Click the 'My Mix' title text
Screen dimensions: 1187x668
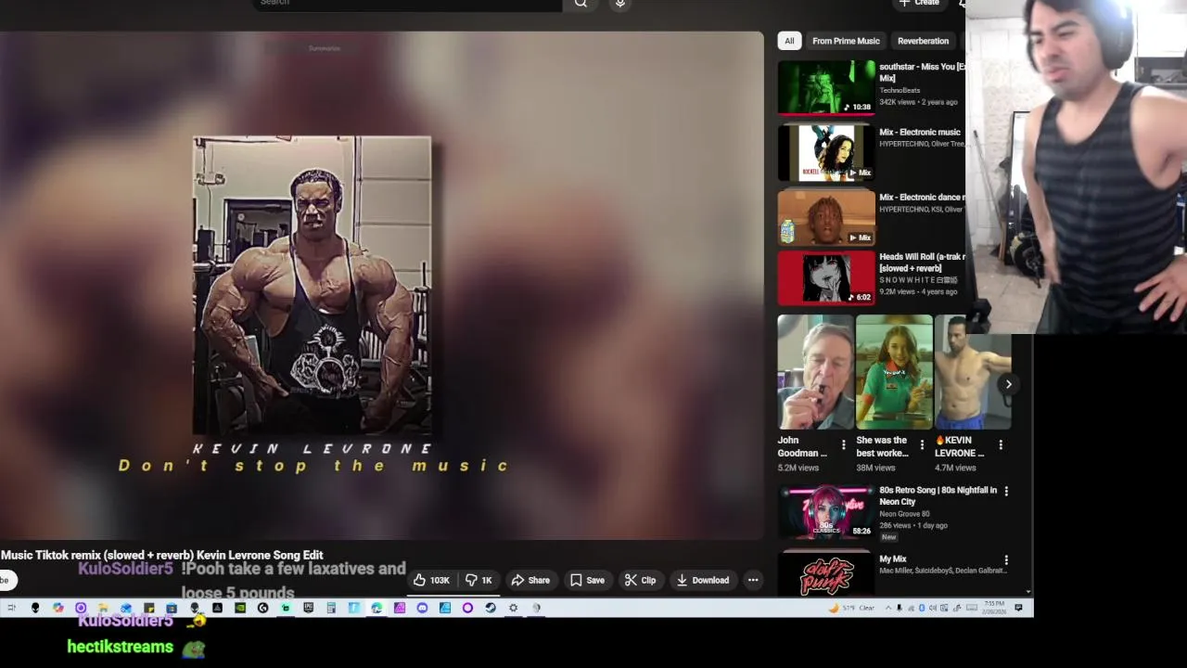(x=892, y=559)
